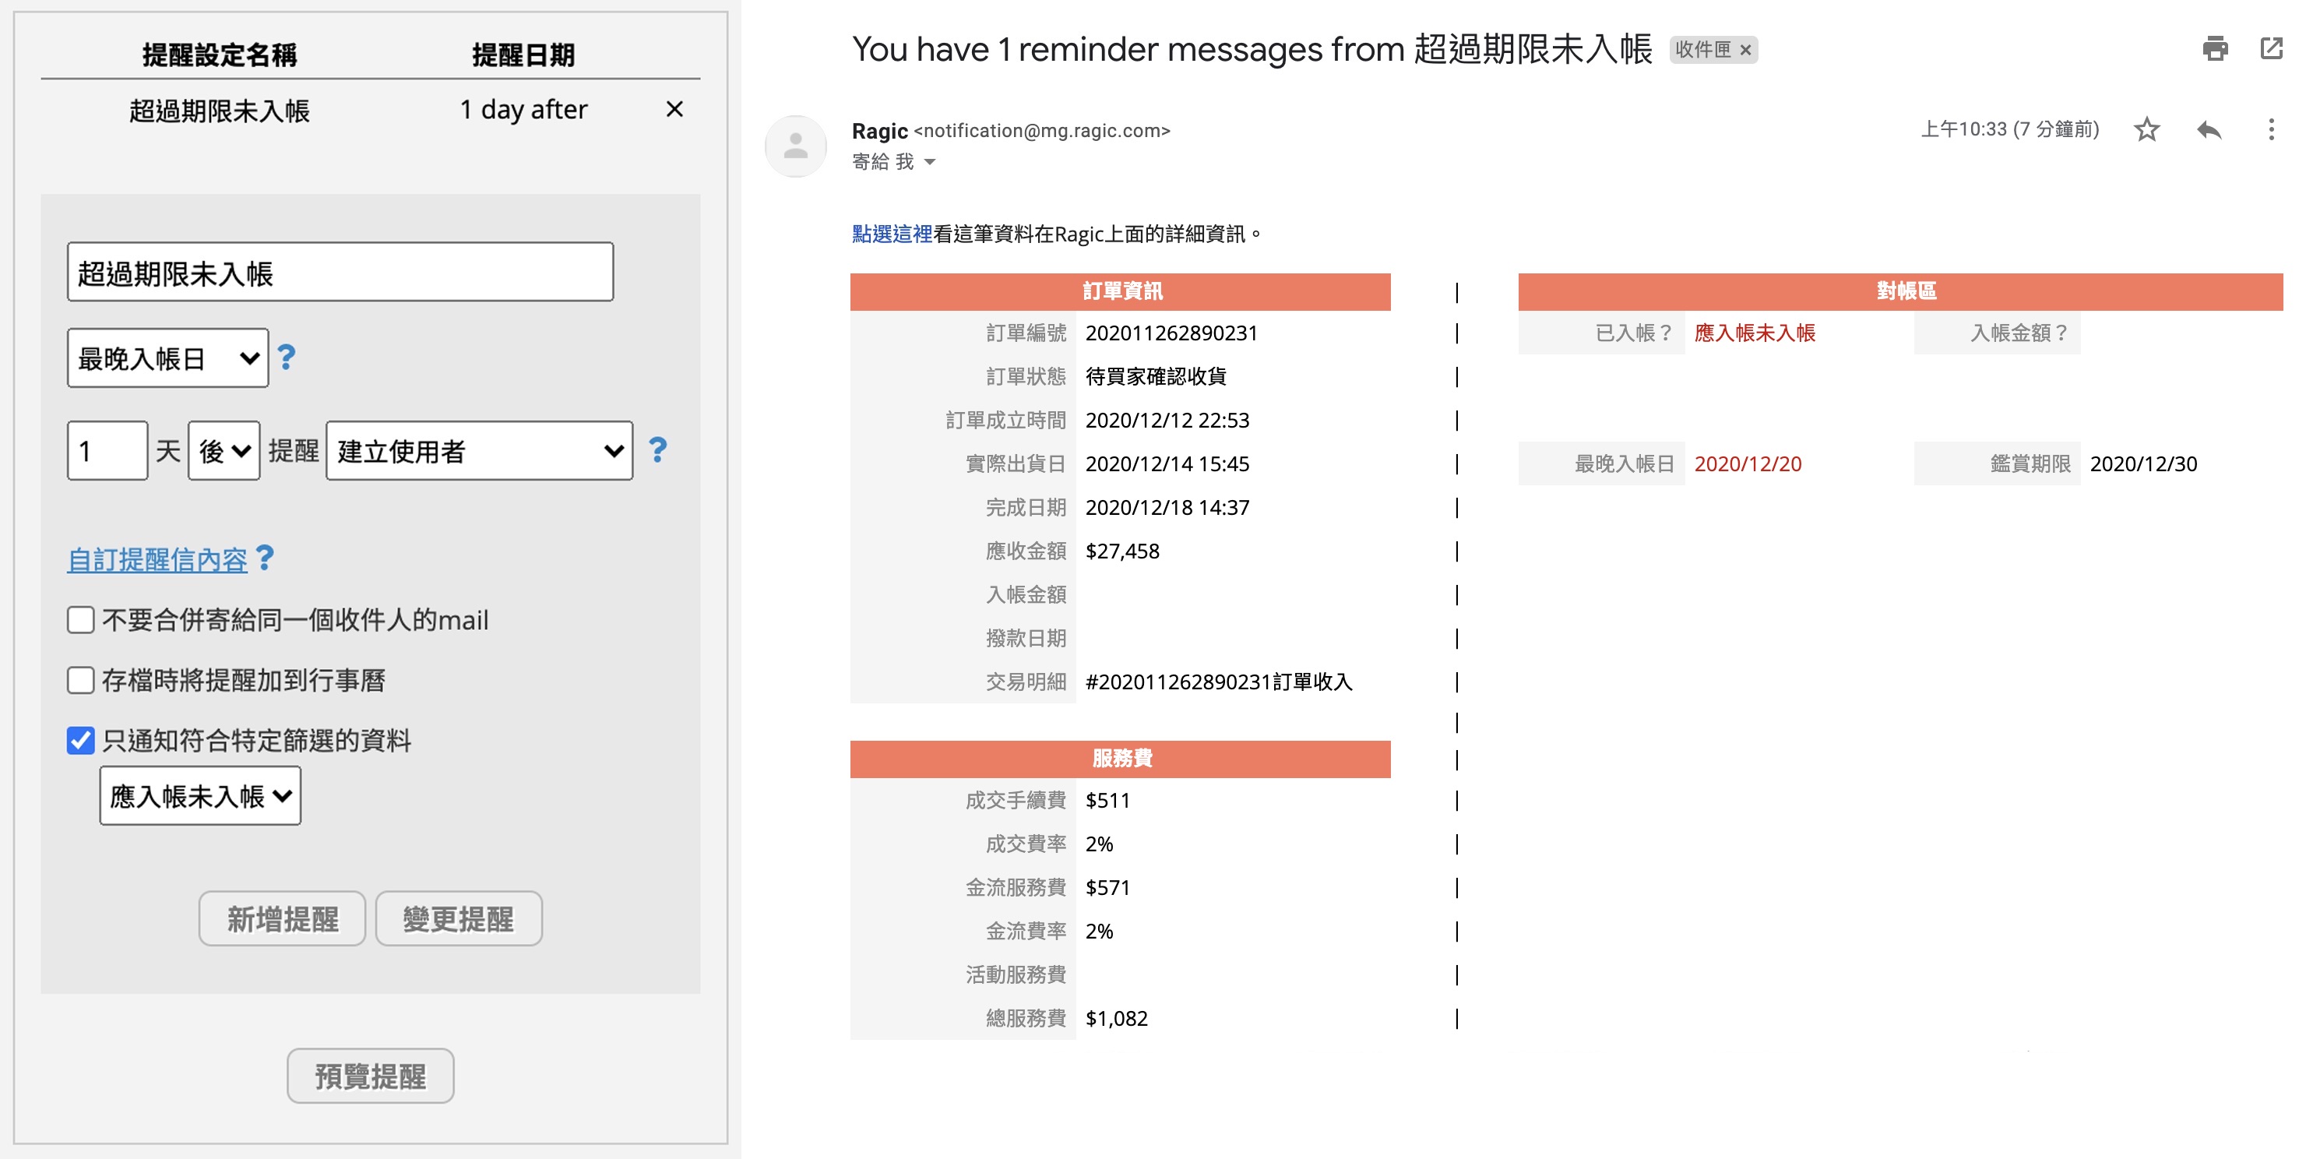
Task: Click the Ragic sender avatar
Action: pyautogui.click(x=795, y=145)
